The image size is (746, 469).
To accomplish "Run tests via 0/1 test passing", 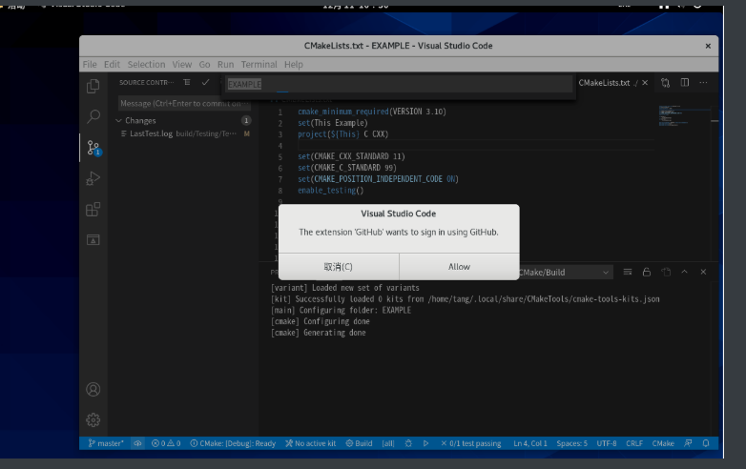I will click(x=470, y=443).
